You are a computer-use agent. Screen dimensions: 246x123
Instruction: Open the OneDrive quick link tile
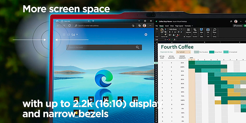120,99
